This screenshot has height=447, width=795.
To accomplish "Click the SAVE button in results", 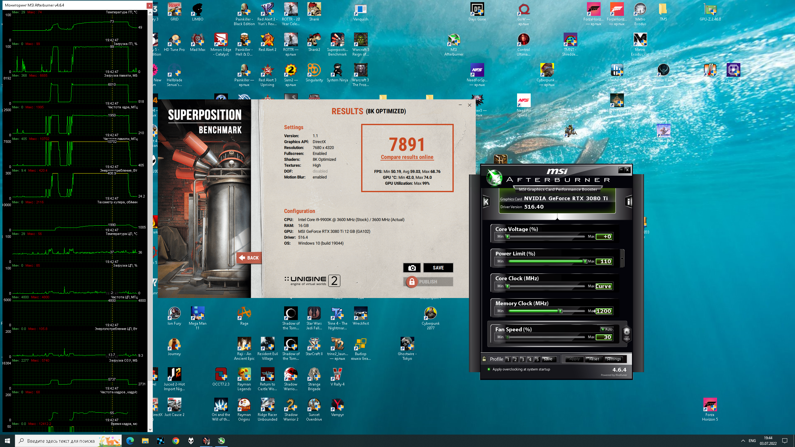I will [438, 268].
